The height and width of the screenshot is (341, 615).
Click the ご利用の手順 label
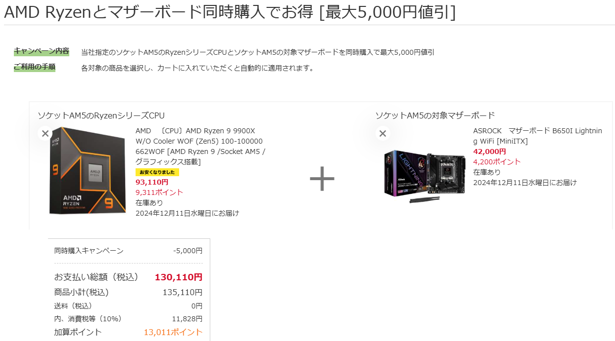point(35,67)
